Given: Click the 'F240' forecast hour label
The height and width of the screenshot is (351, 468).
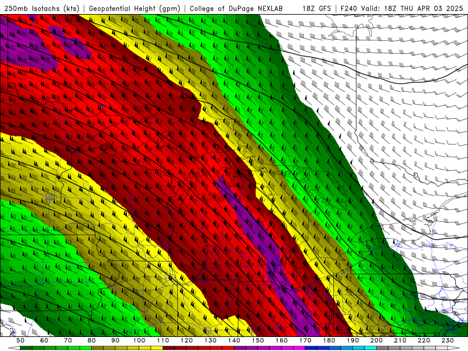Looking at the screenshot, I should pos(349,9).
